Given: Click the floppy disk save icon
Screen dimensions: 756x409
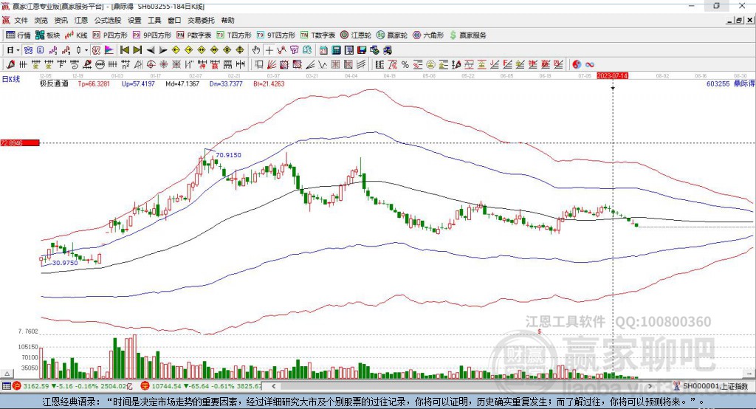Looking at the screenshot, I should click(362, 50).
